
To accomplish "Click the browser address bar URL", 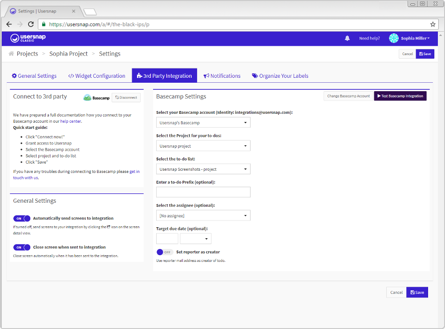I will pyautogui.click(x=99, y=24).
